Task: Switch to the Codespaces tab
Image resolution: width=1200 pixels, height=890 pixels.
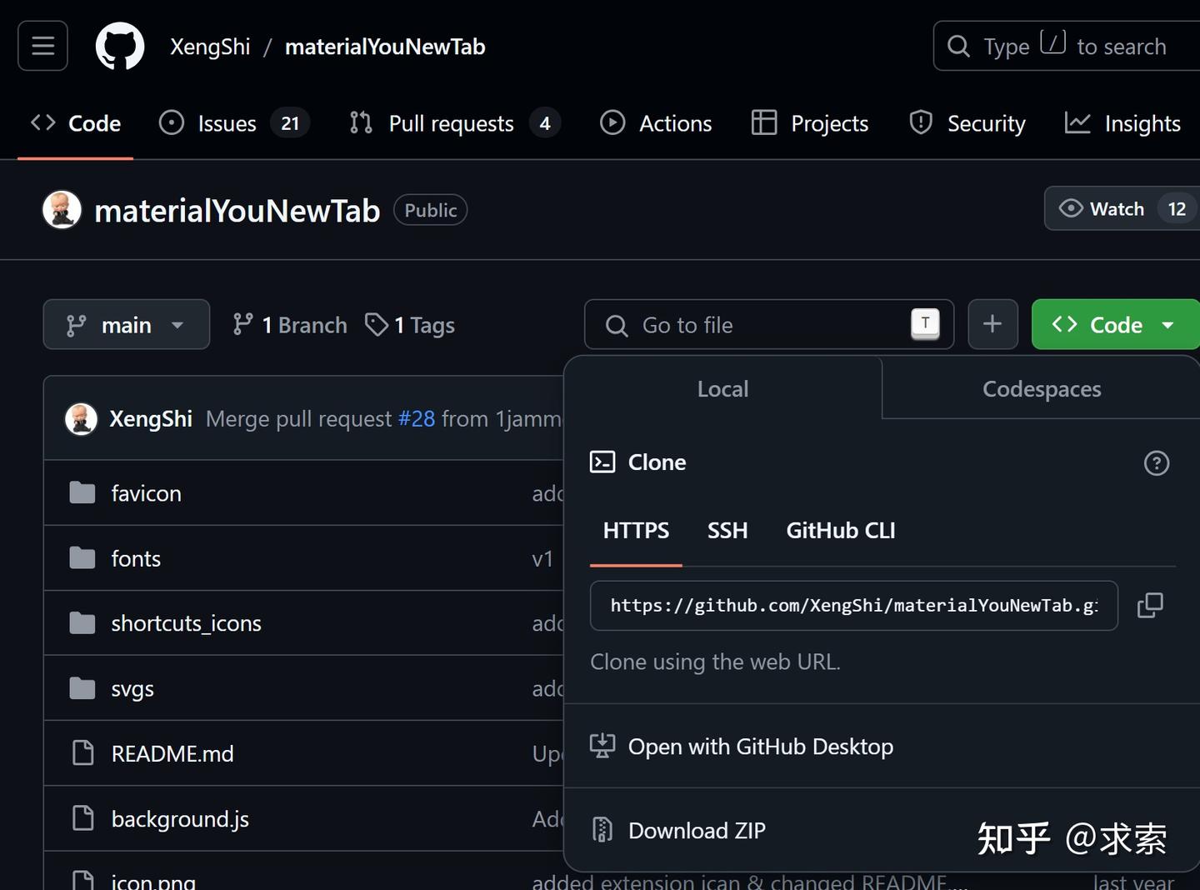Action: tap(1041, 388)
